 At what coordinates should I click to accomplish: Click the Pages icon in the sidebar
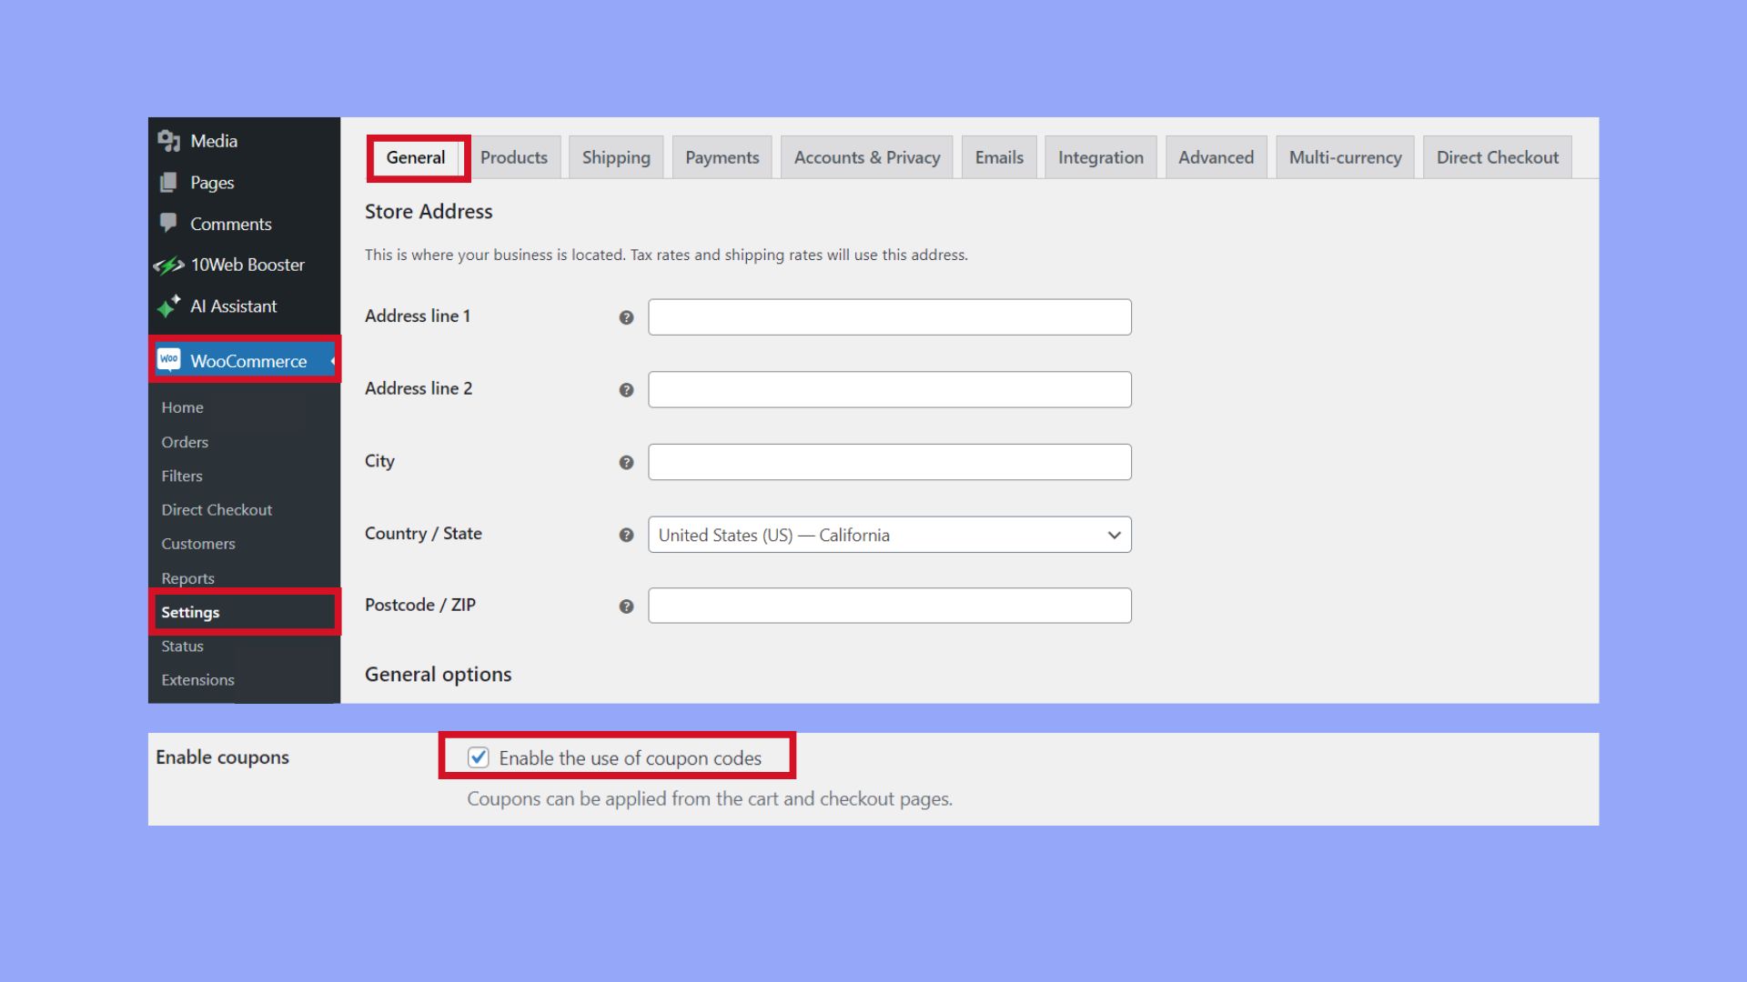coord(169,182)
